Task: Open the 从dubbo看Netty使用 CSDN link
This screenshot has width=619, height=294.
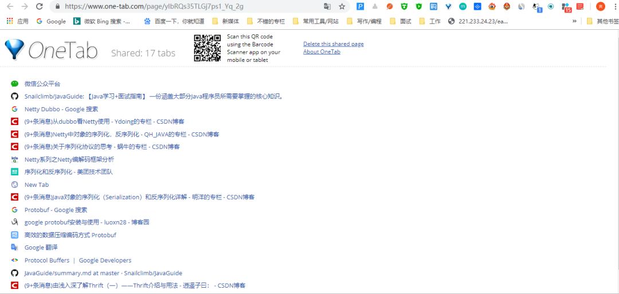Action: [104, 121]
